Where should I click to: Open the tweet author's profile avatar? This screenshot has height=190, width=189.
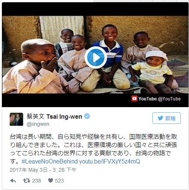coord(16,119)
